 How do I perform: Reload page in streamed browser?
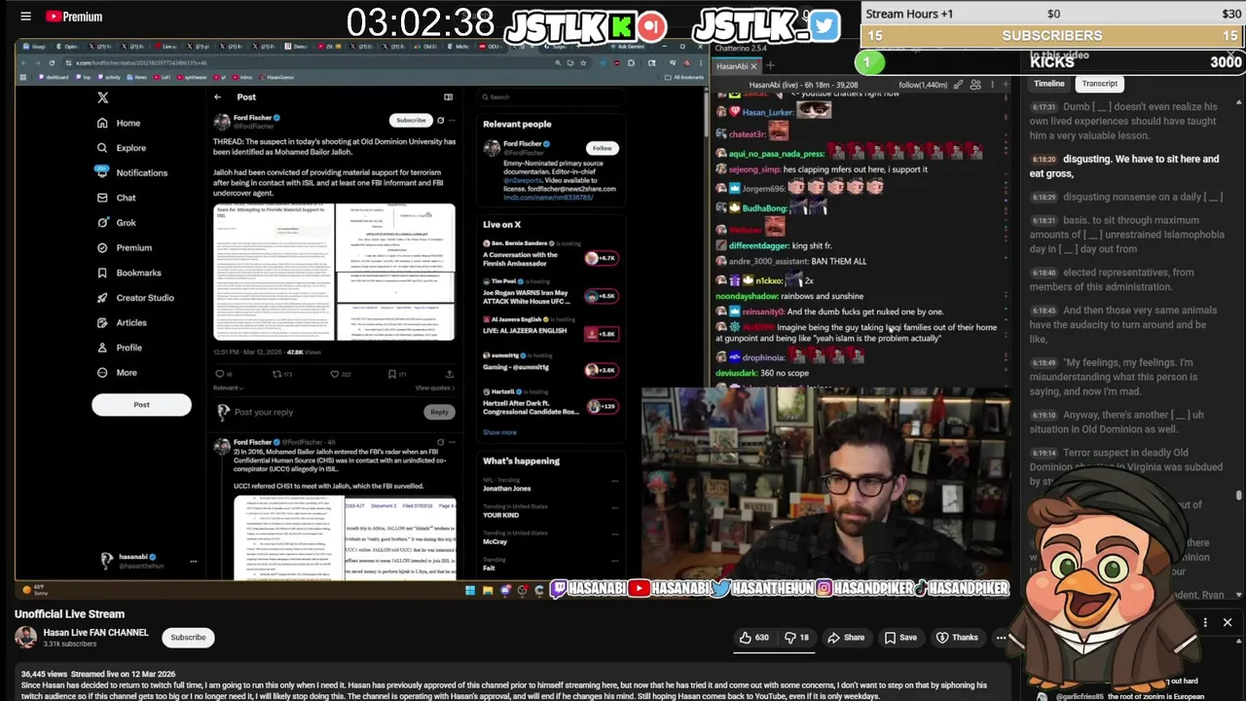[x=52, y=62]
